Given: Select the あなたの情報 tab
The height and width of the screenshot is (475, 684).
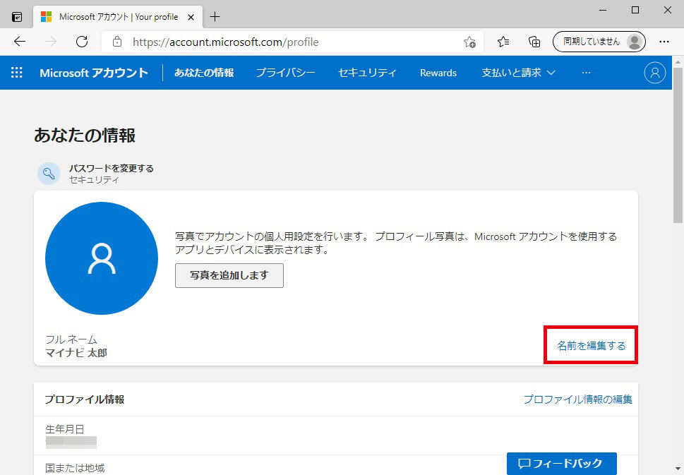Looking at the screenshot, I should click(x=204, y=73).
